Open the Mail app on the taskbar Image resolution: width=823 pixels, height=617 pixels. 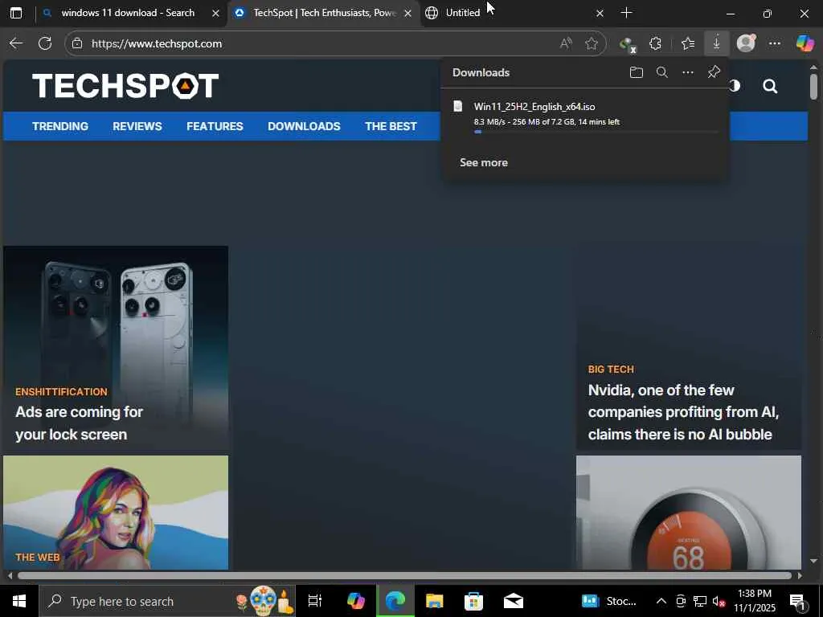513,601
